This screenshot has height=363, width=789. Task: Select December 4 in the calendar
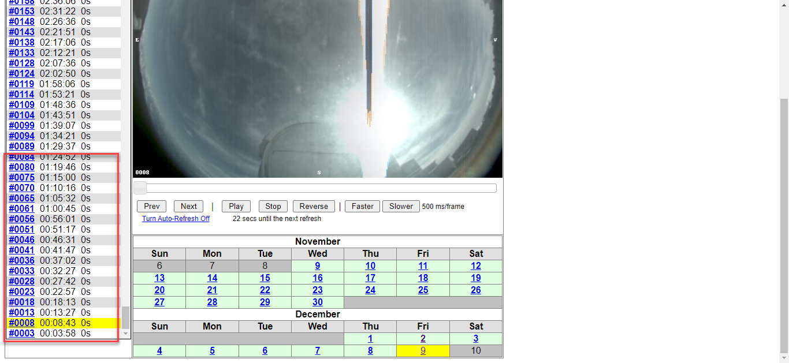(x=159, y=350)
